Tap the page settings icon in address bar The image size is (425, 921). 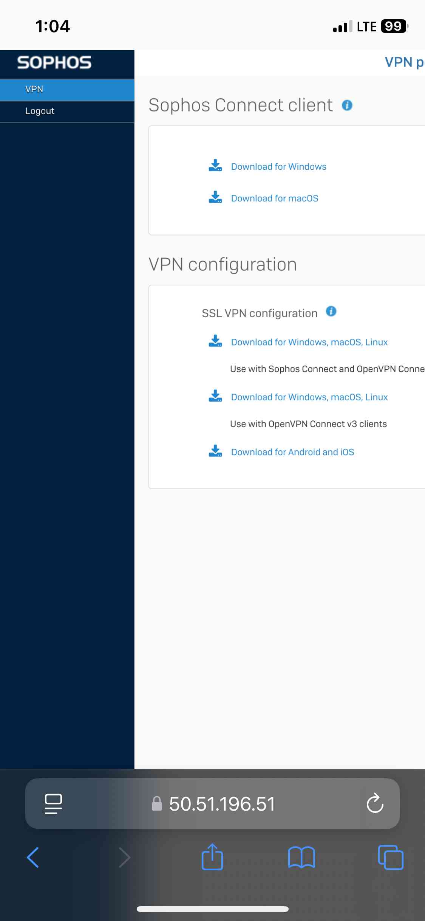53,803
